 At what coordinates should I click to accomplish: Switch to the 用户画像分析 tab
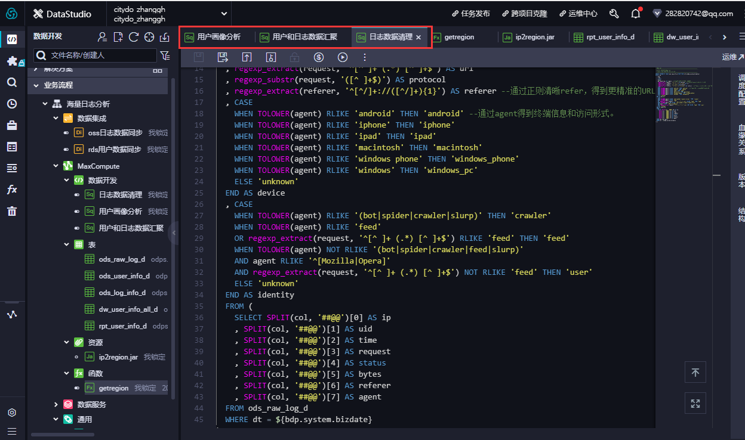(x=218, y=37)
